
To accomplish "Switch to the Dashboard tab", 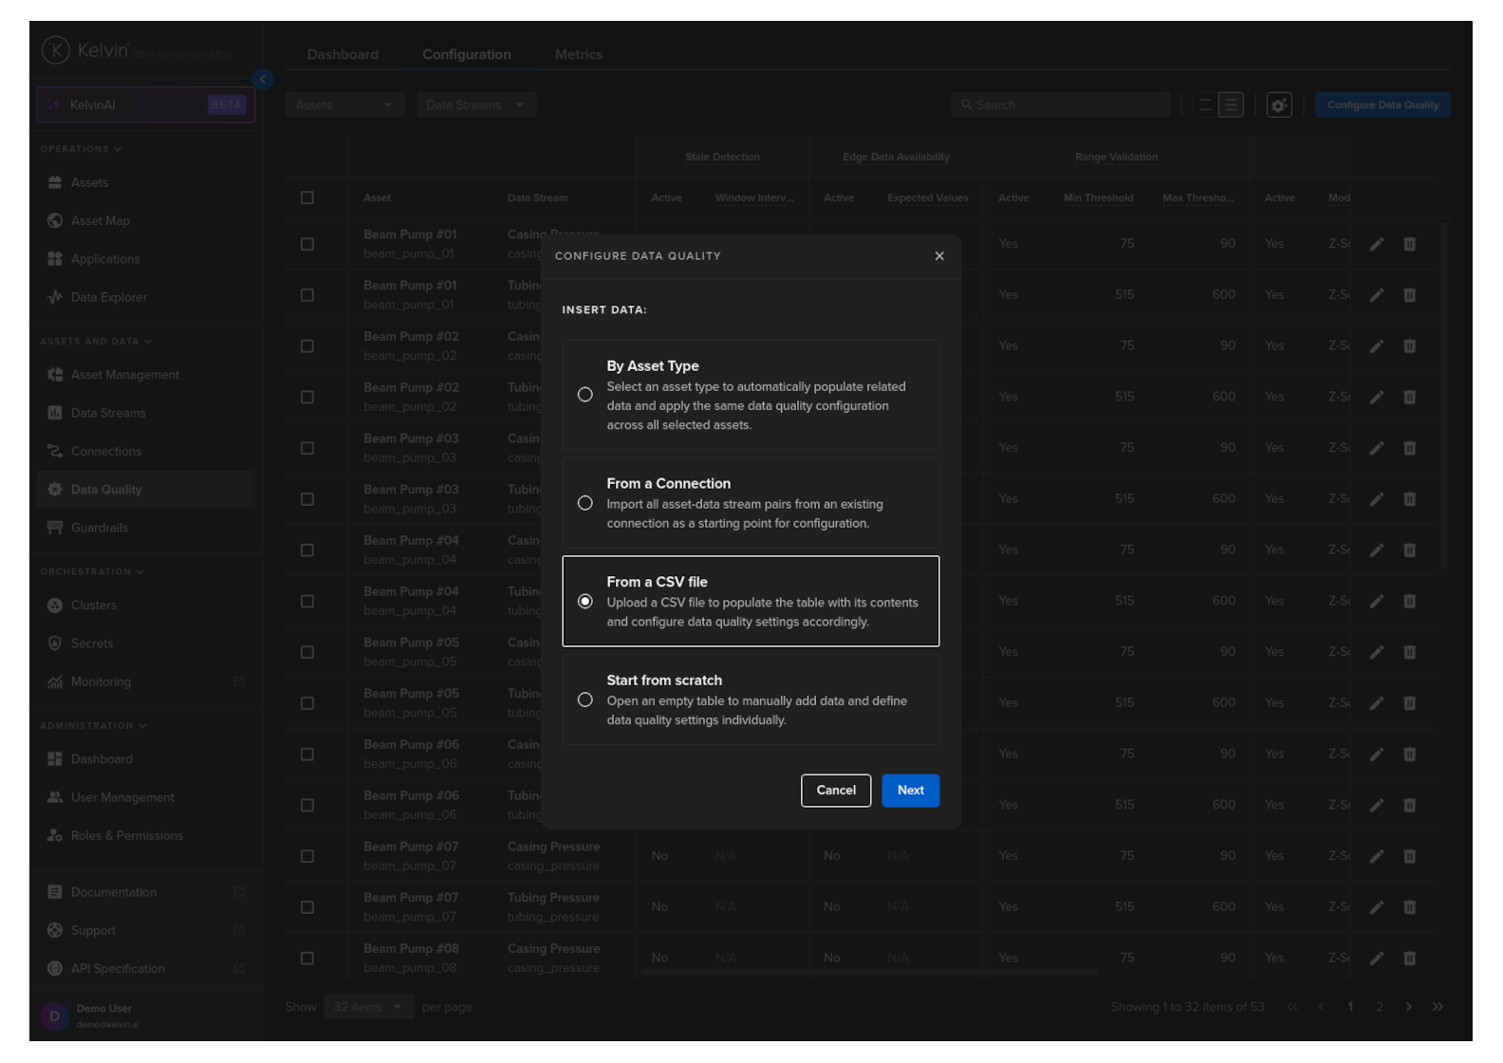I will tap(343, 55).
